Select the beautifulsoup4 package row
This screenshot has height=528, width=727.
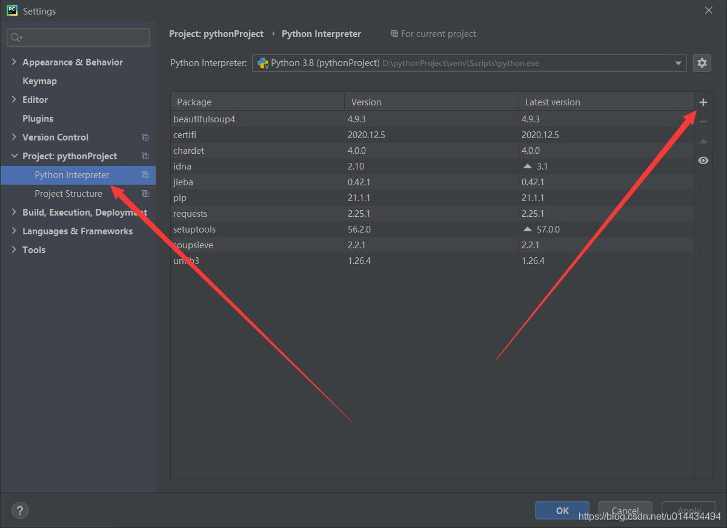coord(432,119)
